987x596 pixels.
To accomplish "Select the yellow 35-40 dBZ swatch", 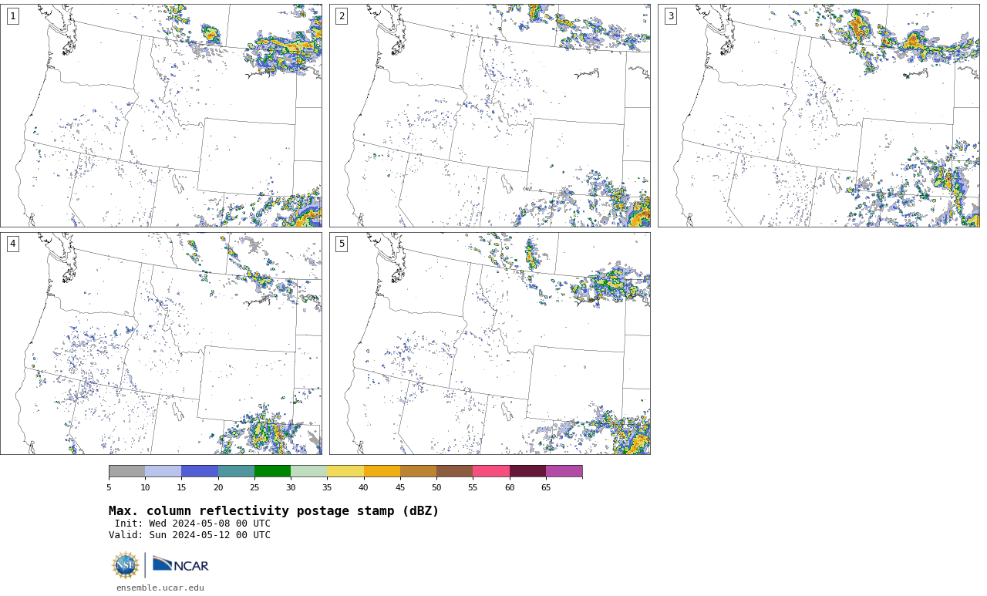I will (x=345, y=471).
